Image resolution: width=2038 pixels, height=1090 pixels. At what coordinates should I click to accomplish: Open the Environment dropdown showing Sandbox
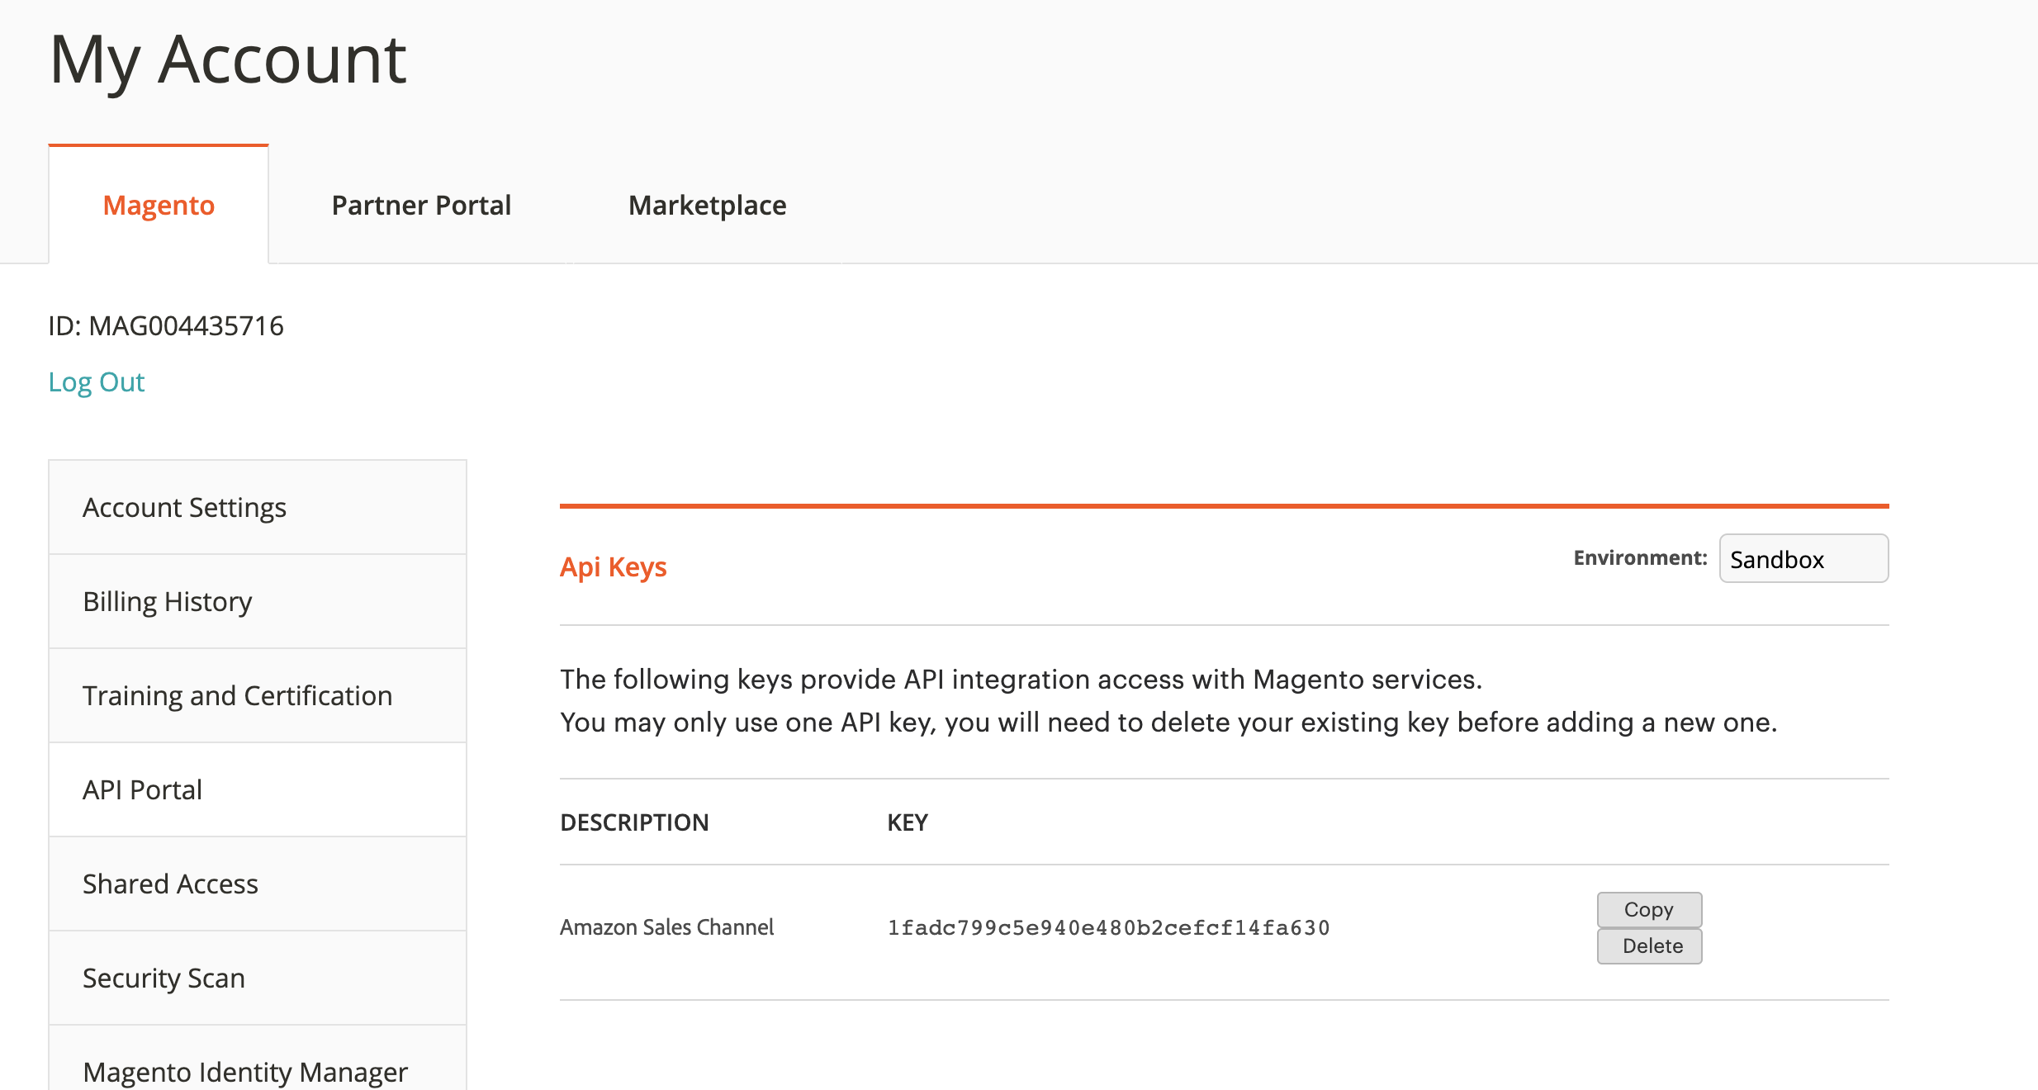1803,559
